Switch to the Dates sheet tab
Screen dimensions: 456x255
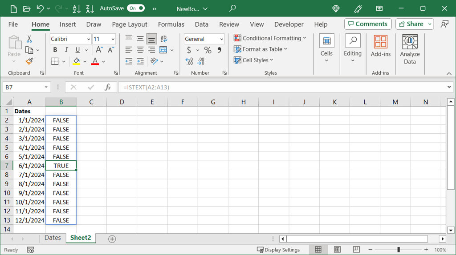(x=53, y=238)
